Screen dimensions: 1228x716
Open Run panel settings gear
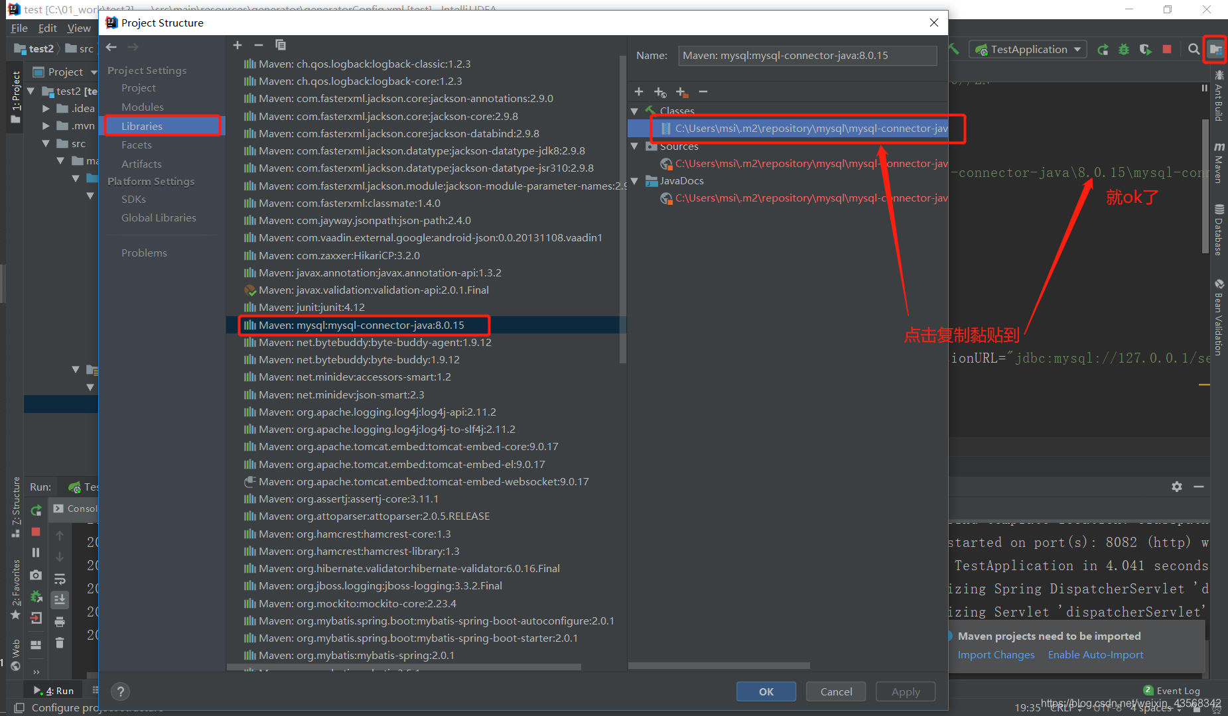tap(1177, 487)
